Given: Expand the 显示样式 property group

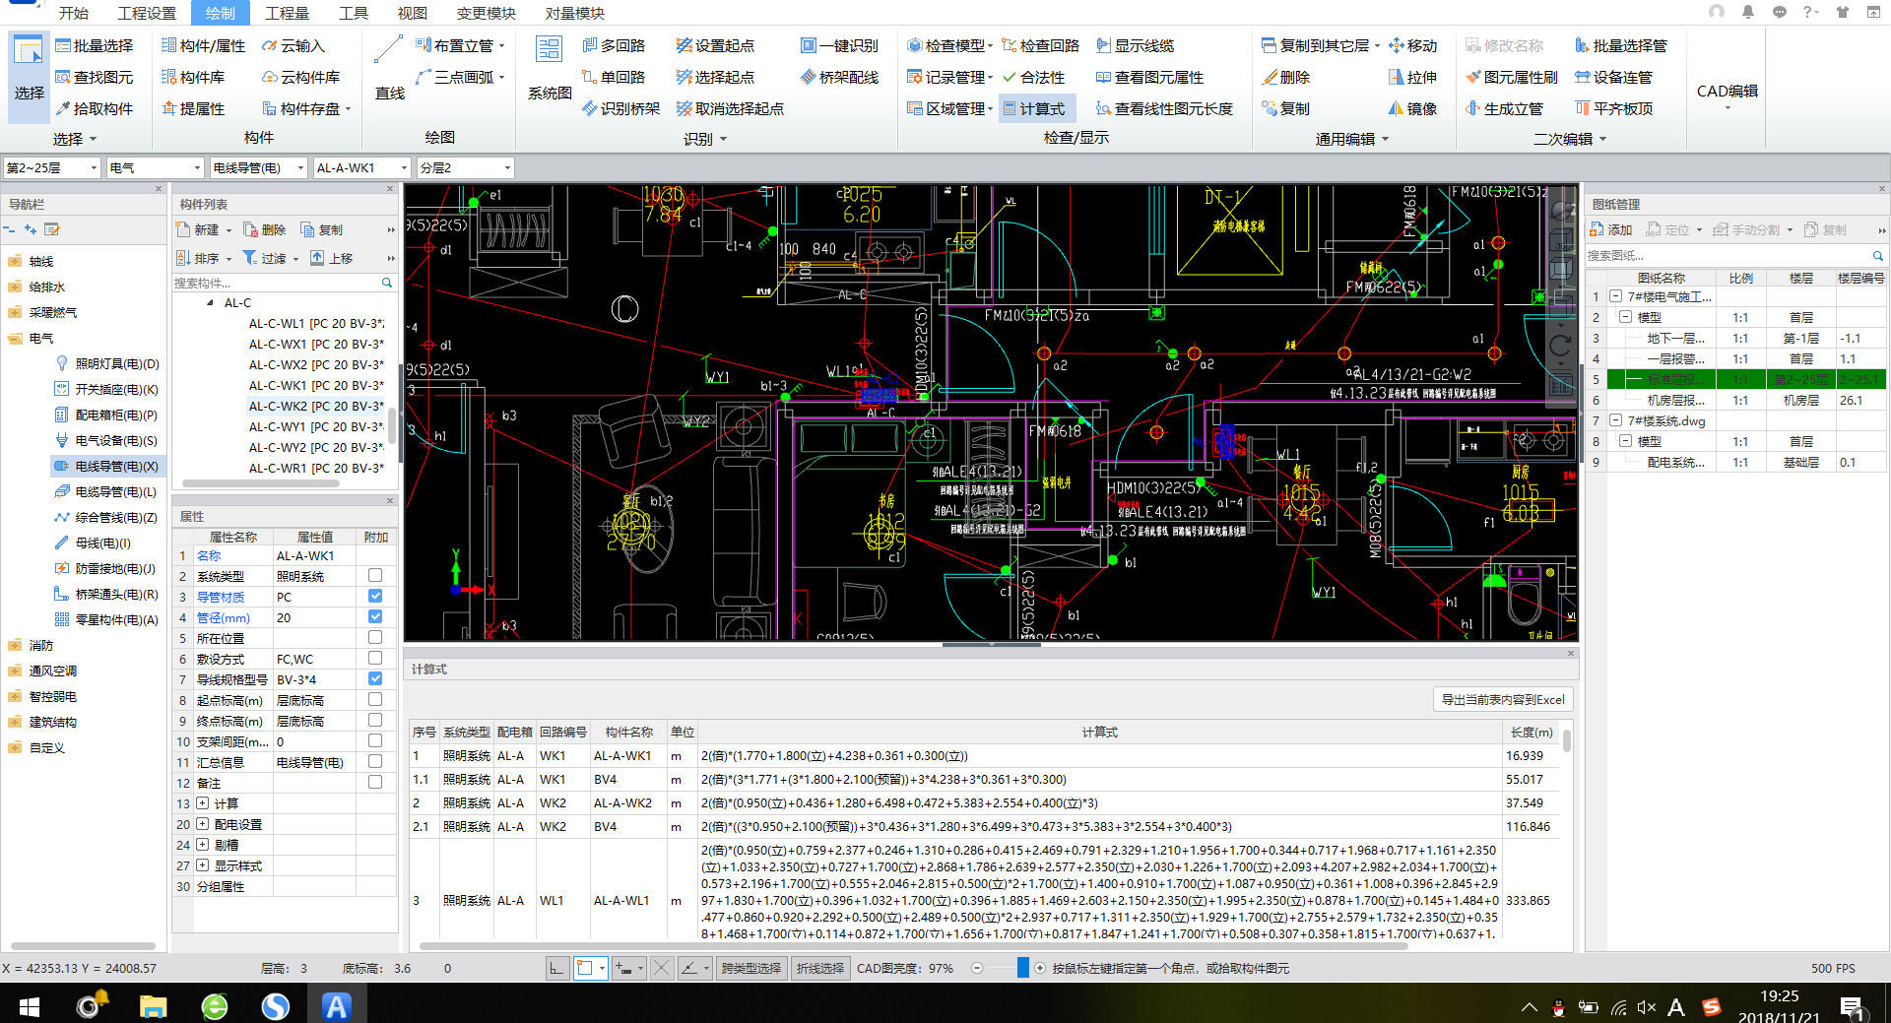Looking at the screenshot, I should (202, 865).
